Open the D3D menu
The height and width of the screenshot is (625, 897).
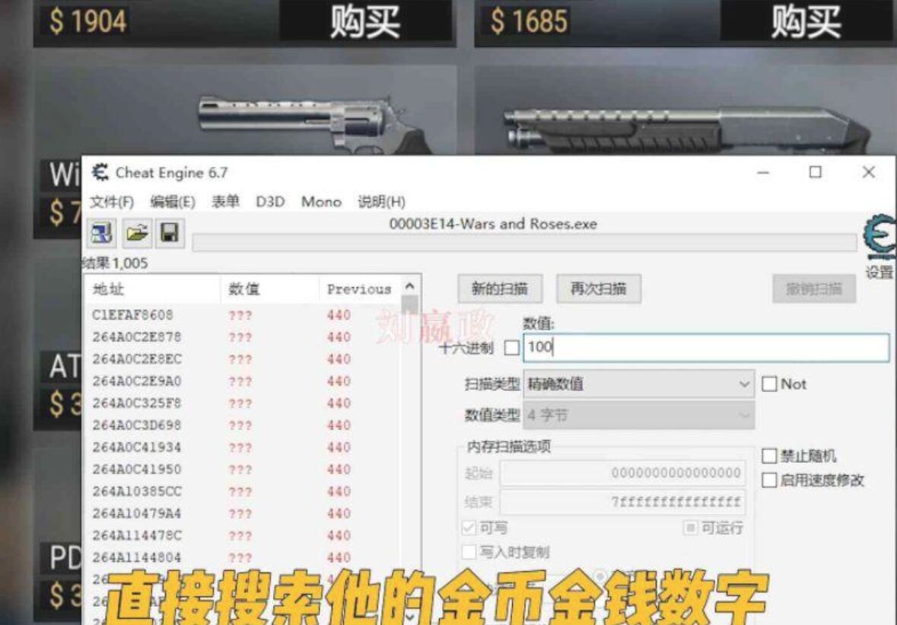pos(270,202)
